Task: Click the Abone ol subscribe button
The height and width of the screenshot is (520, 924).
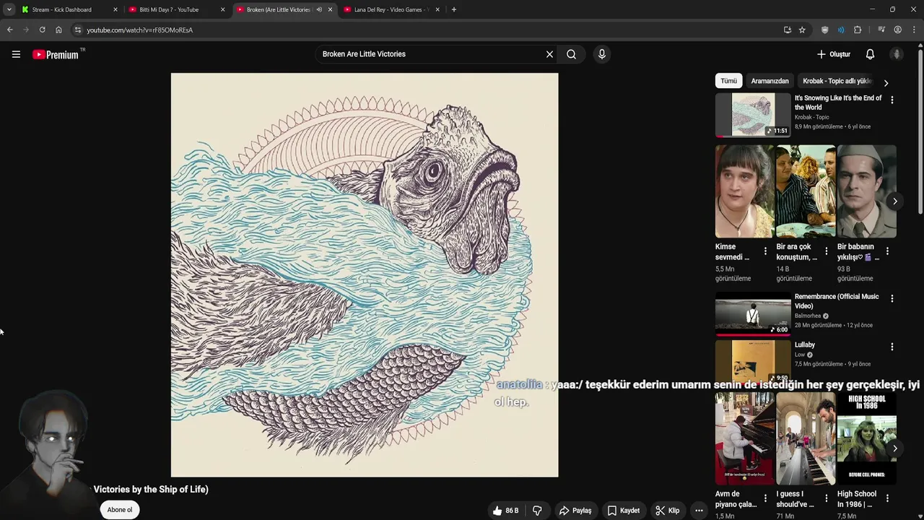Action: (x=120, y=510)
